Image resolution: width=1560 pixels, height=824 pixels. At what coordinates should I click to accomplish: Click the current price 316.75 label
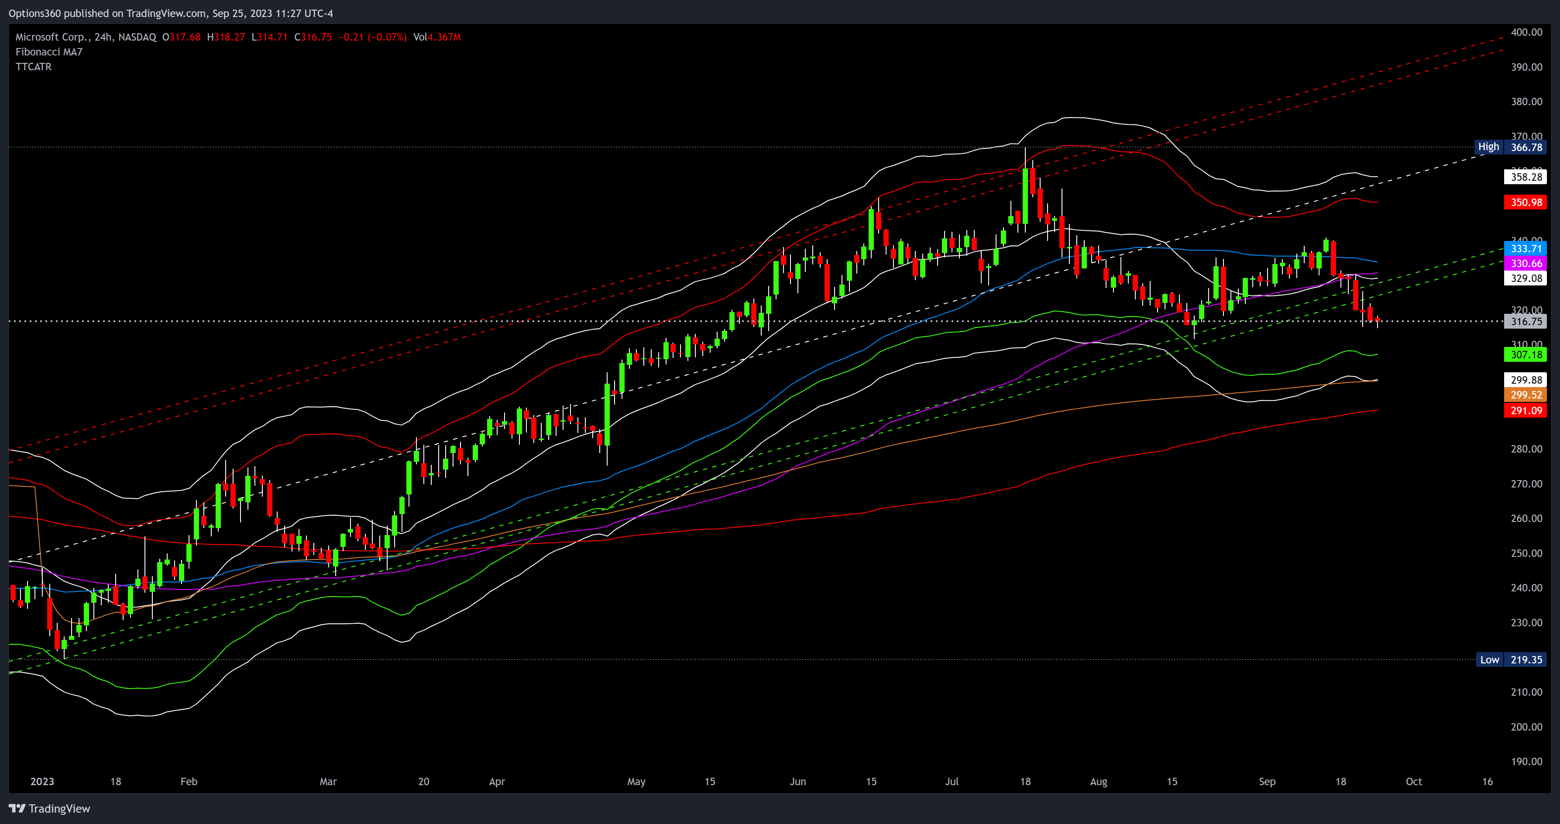point(1526,322)
